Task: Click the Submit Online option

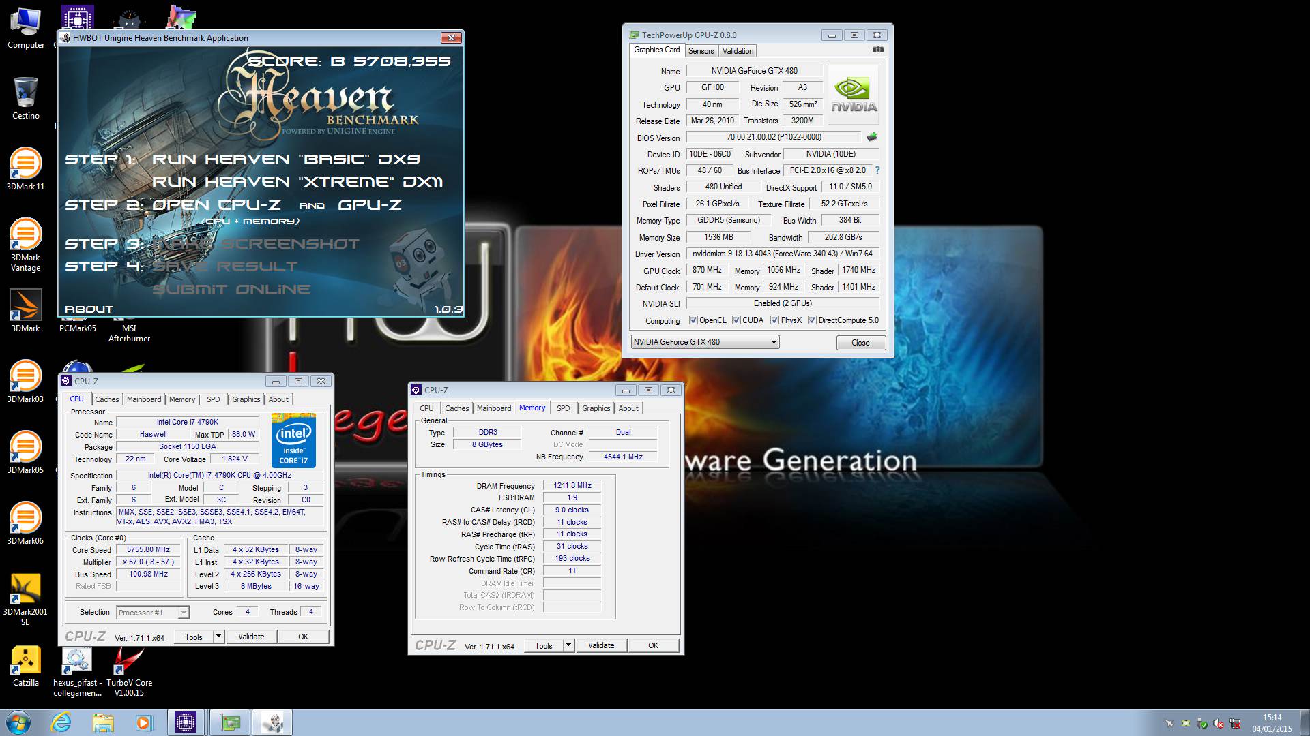Action: click(231, 290)
